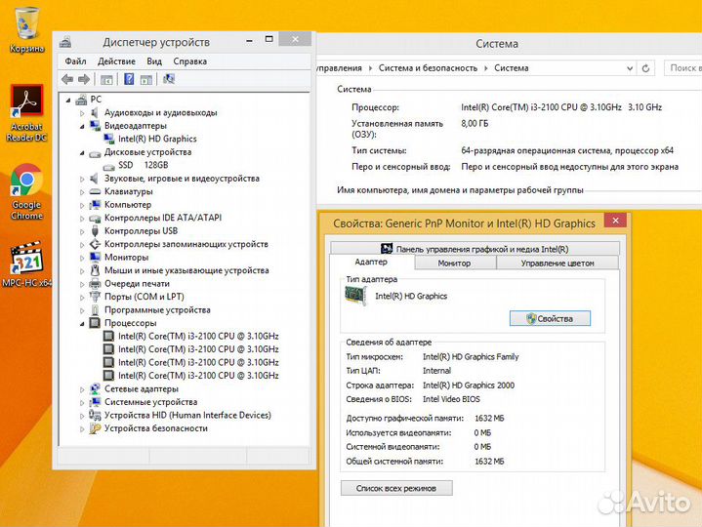Image resolution: width=702 pixels, height=527 pixels.
Task: Open the Файл menu
Action: point(75,61)
